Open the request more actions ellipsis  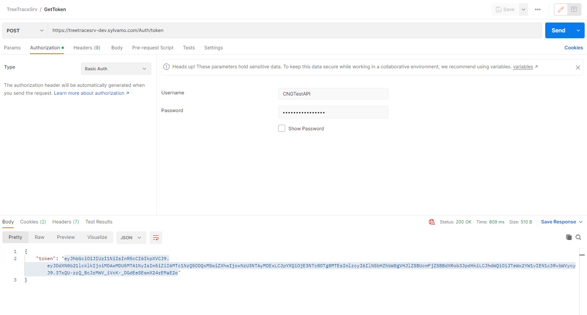tap(537, 9)
